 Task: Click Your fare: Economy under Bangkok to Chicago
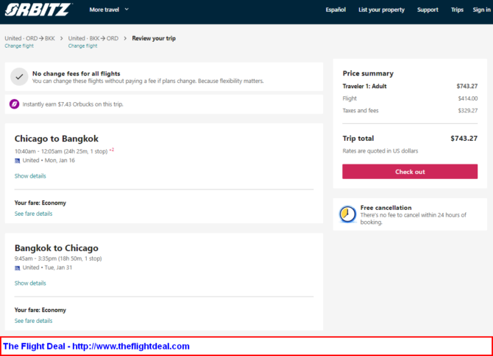(40, 310)
